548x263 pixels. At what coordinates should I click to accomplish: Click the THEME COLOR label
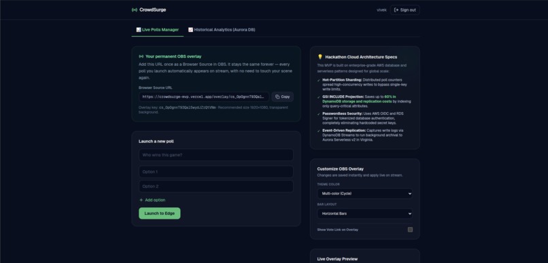coord(328,184)
